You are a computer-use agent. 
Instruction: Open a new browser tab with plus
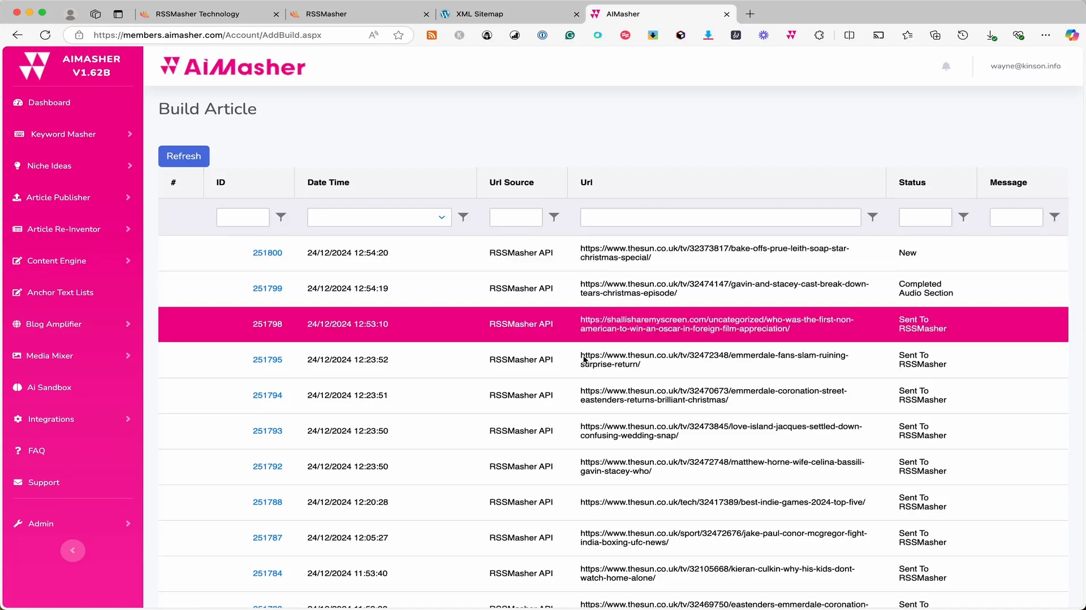click(750, 14)
